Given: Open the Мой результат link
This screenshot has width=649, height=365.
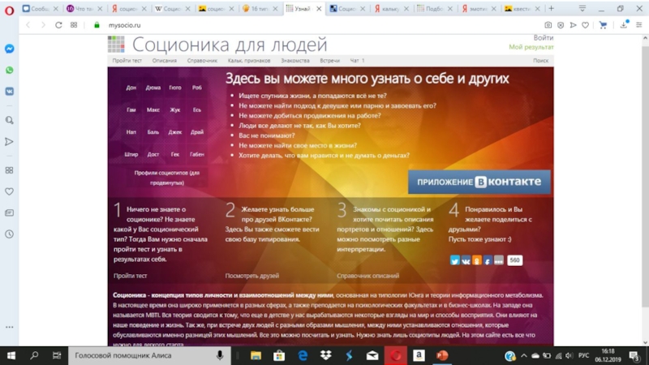Looking at the screenshot, I should tap(531, 47).
